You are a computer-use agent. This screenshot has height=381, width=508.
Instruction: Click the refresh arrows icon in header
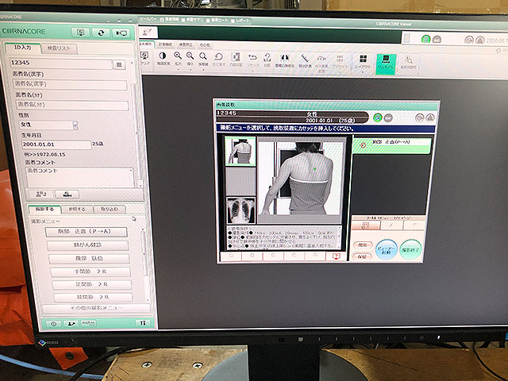[x=101, y=33]
